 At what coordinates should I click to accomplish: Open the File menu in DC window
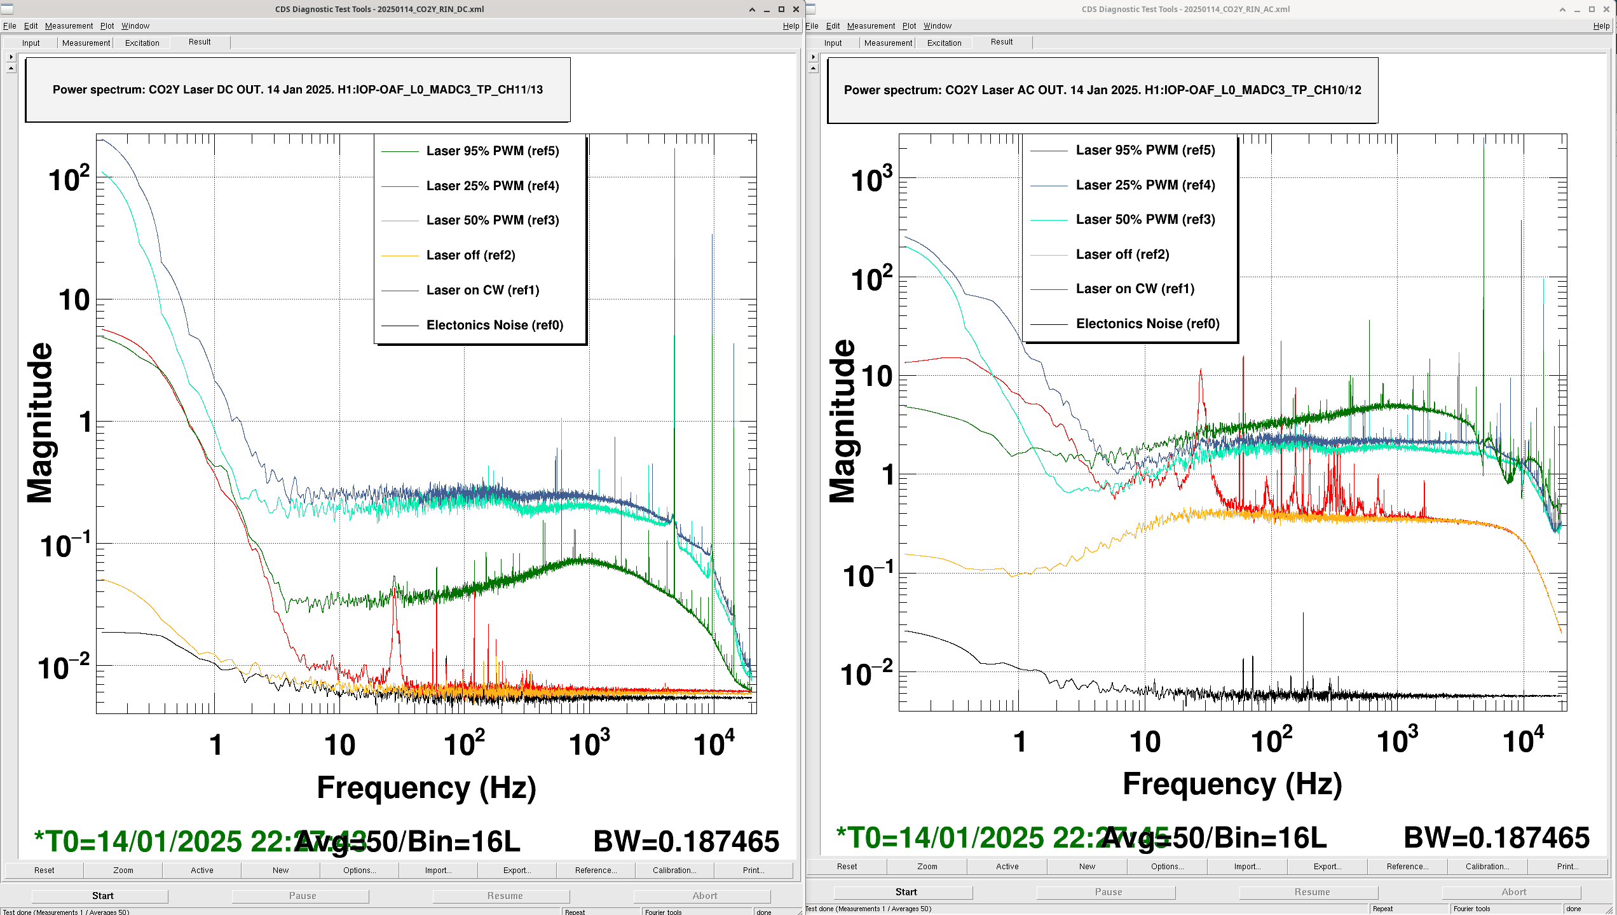point(10,26)
